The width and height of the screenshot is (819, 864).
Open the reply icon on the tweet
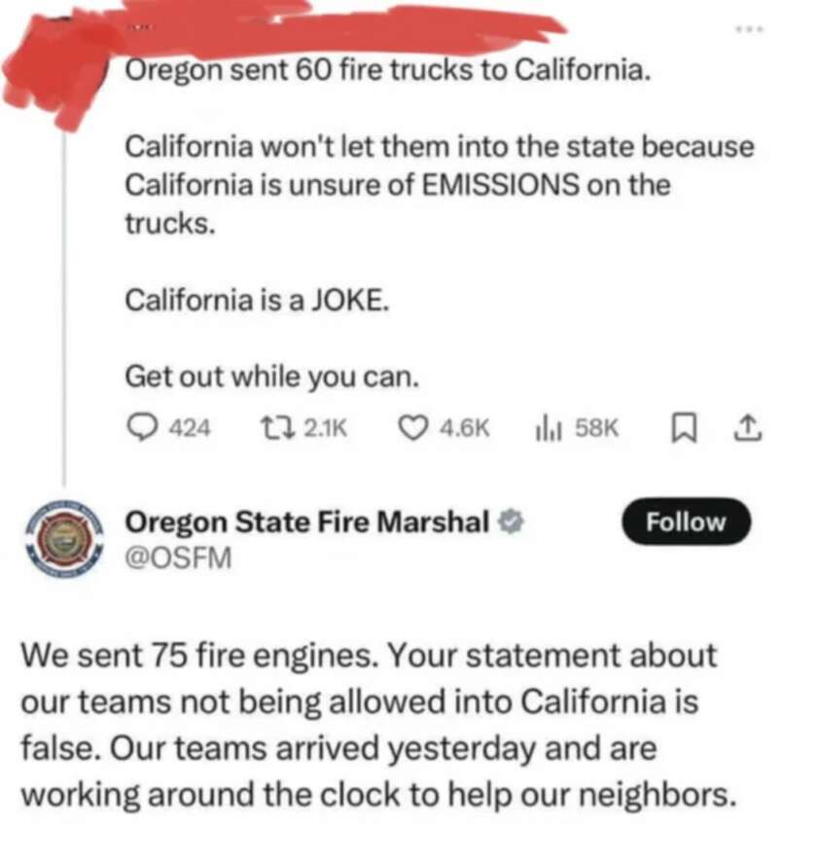point(142,425)
